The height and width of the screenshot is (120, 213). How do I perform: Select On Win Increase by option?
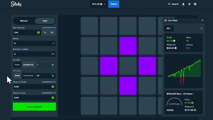(x=28, y=65)
